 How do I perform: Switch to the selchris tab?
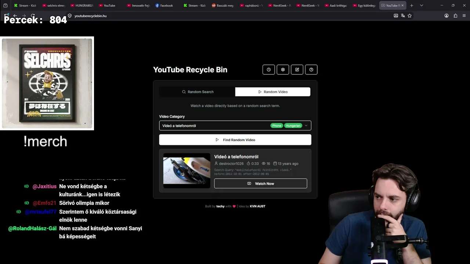[53, 5]
